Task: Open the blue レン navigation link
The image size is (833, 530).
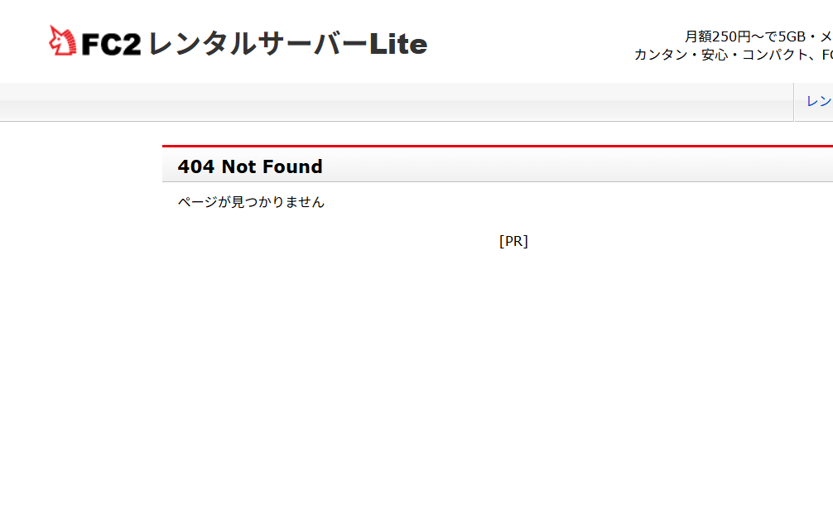Action: (819, 101)
